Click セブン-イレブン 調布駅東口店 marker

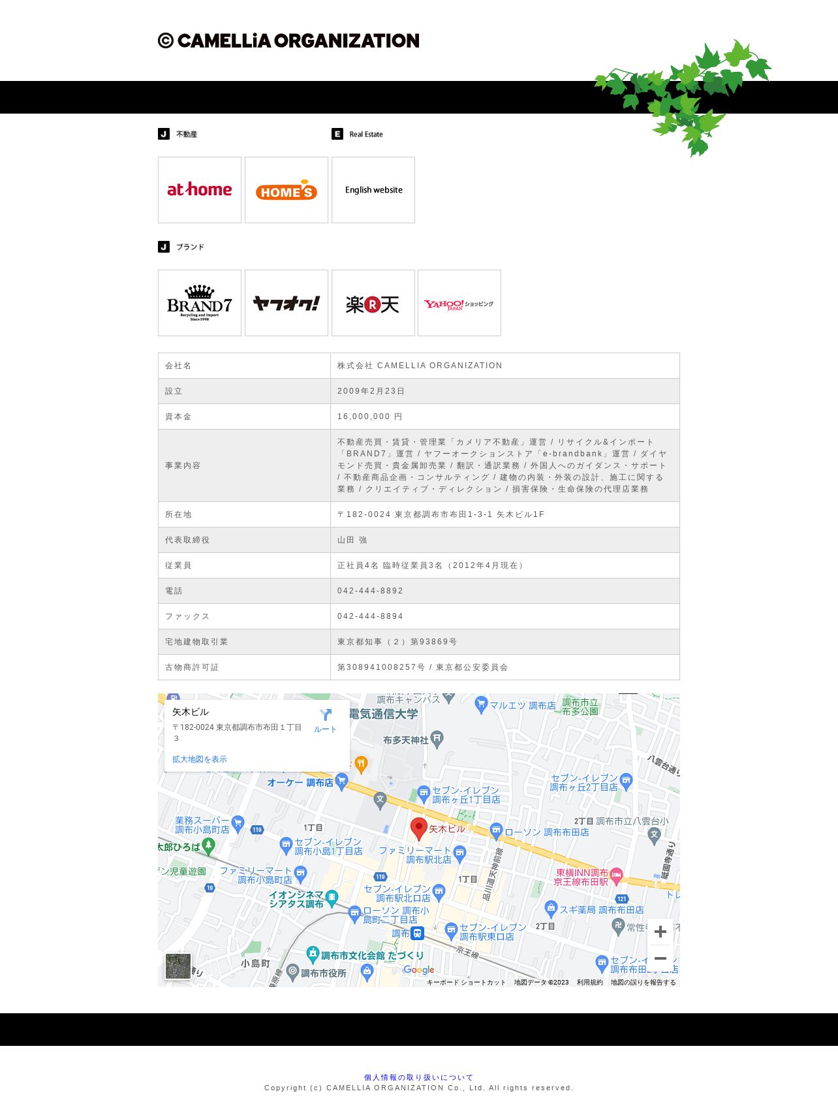pyautogui.click(x=451, y=931)
